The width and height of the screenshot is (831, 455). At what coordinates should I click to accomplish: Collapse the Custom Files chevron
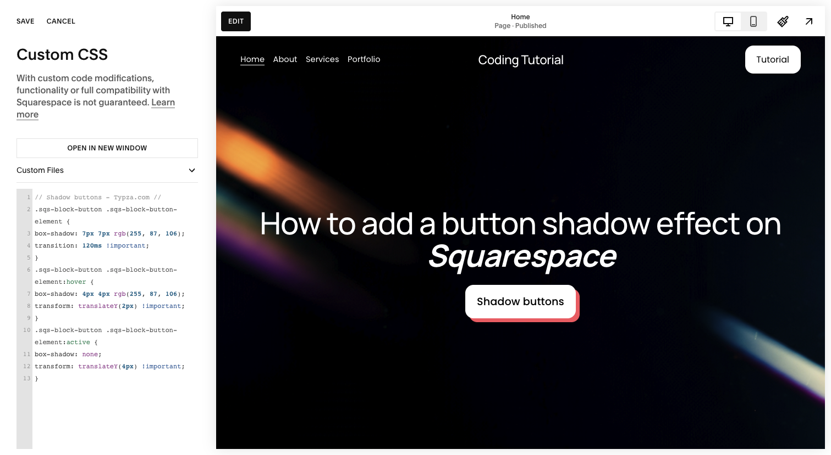(191, 170)
